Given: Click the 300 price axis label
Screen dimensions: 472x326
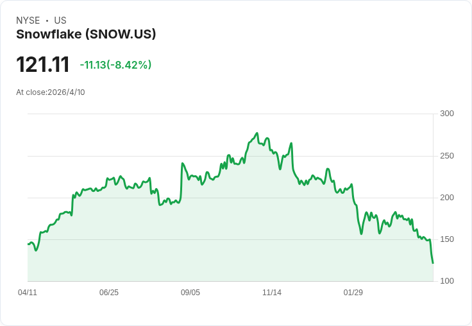Looking at the screenshot, I should pos(447,114).
